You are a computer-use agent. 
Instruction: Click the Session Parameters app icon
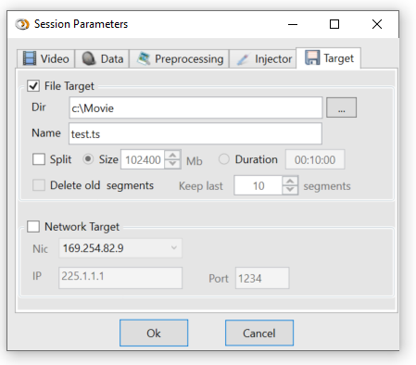22,24
